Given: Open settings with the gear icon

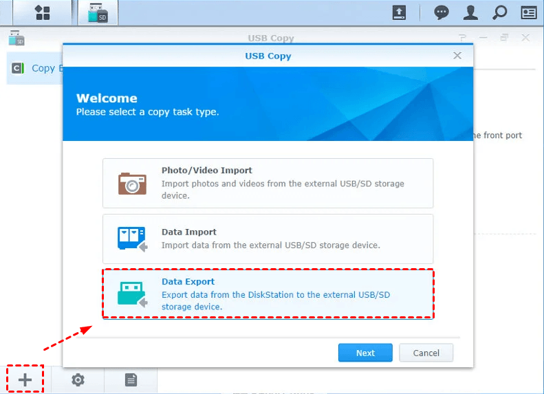Looking at the screenshot, I should coord(78,380).
